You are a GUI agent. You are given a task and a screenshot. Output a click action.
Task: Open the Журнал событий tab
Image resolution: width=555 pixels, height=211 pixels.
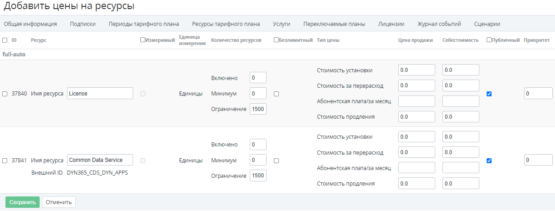tap(439, 24)
